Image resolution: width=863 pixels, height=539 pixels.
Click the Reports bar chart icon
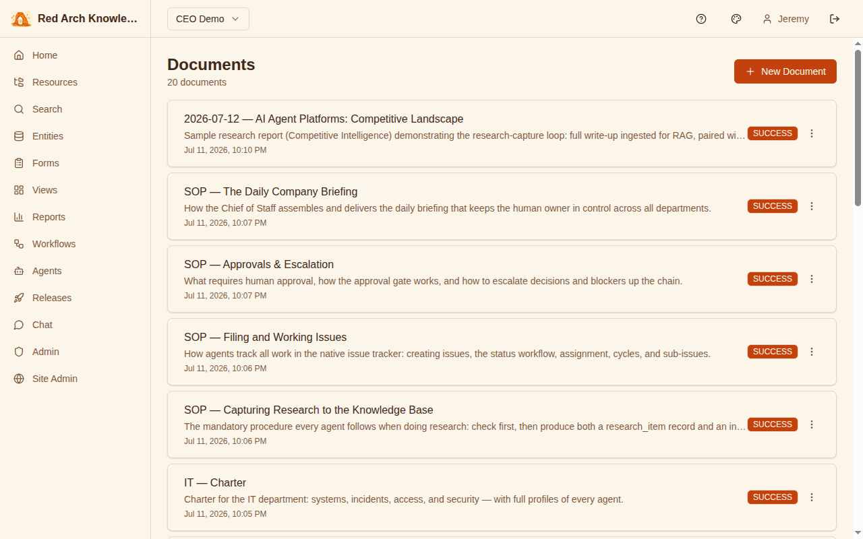pos(19,217)
